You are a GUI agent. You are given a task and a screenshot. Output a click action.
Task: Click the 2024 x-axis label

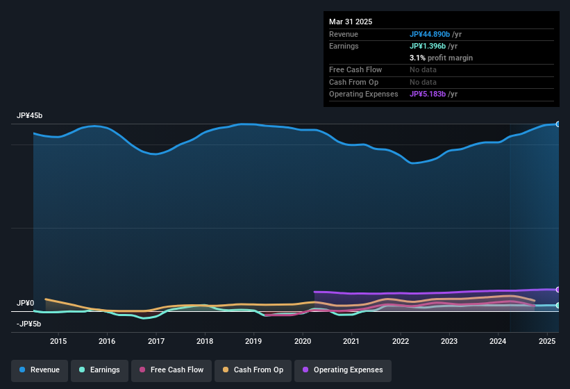[x=498, y=341]
